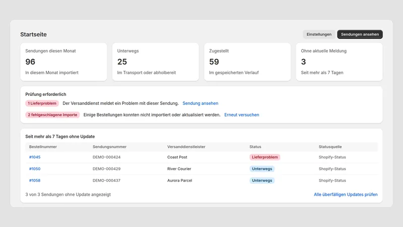Open Einstellungen button
Screen dimensions: 403x227
[319, 34]
